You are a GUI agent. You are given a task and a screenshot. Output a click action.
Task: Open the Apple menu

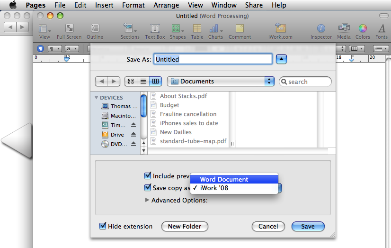click(x=13, y=5)
